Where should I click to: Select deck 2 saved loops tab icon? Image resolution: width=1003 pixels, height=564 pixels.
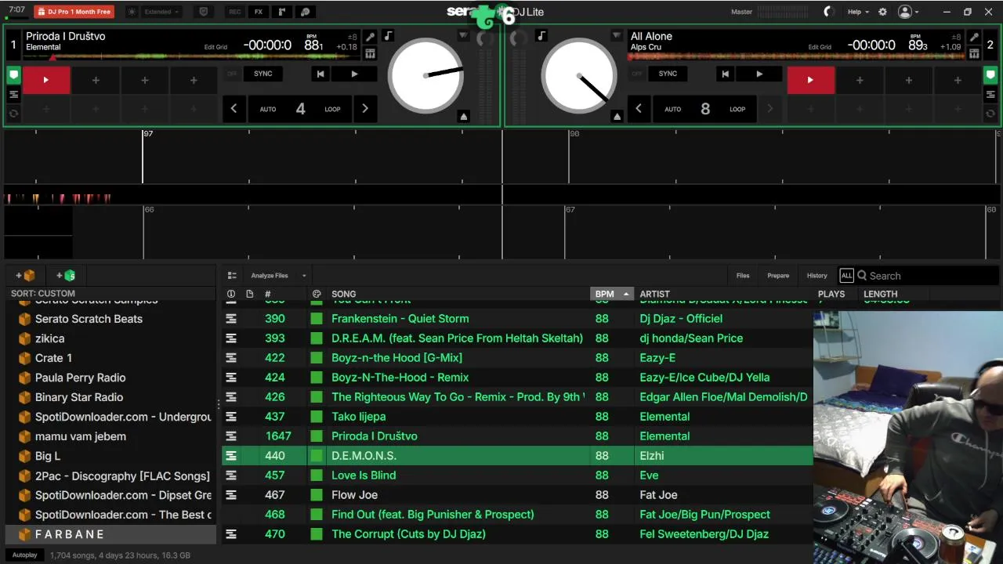point(990,95)
